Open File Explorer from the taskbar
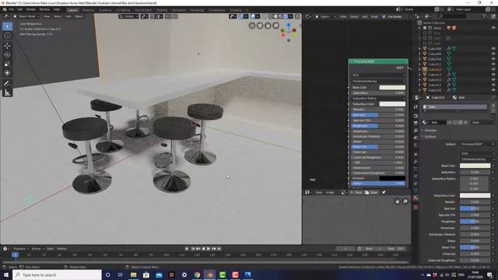 coord(133,275)
